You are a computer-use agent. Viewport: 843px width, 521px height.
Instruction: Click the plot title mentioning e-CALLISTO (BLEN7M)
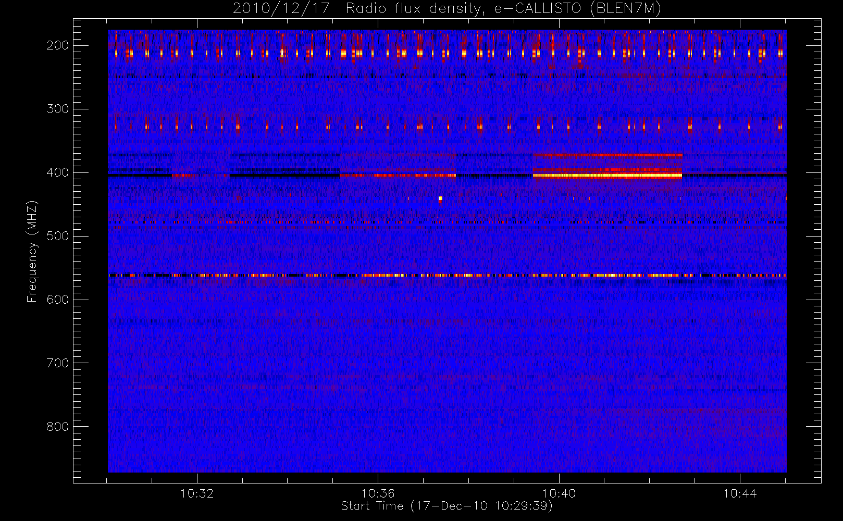[x=447, y=9]
